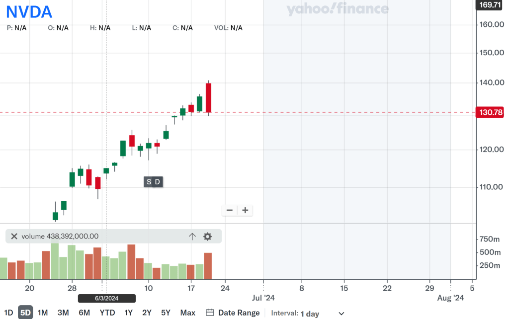Screen dimensions: 509x319
Task: Select the YTD range option
Action: point(107,313)
